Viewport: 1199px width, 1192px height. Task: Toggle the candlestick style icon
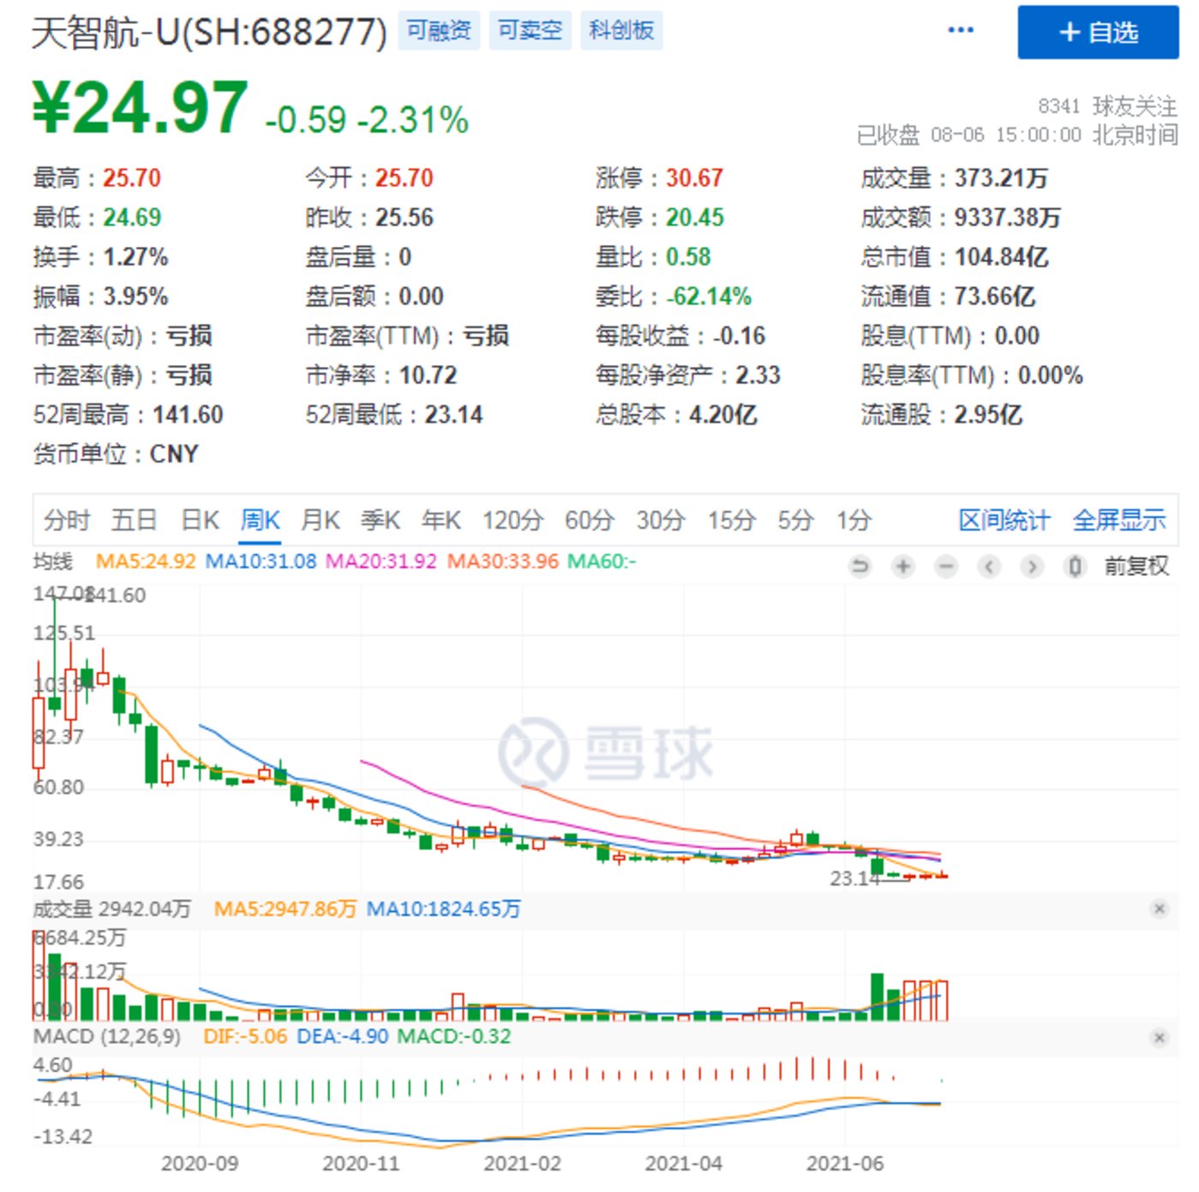(x=1074, y=566)
